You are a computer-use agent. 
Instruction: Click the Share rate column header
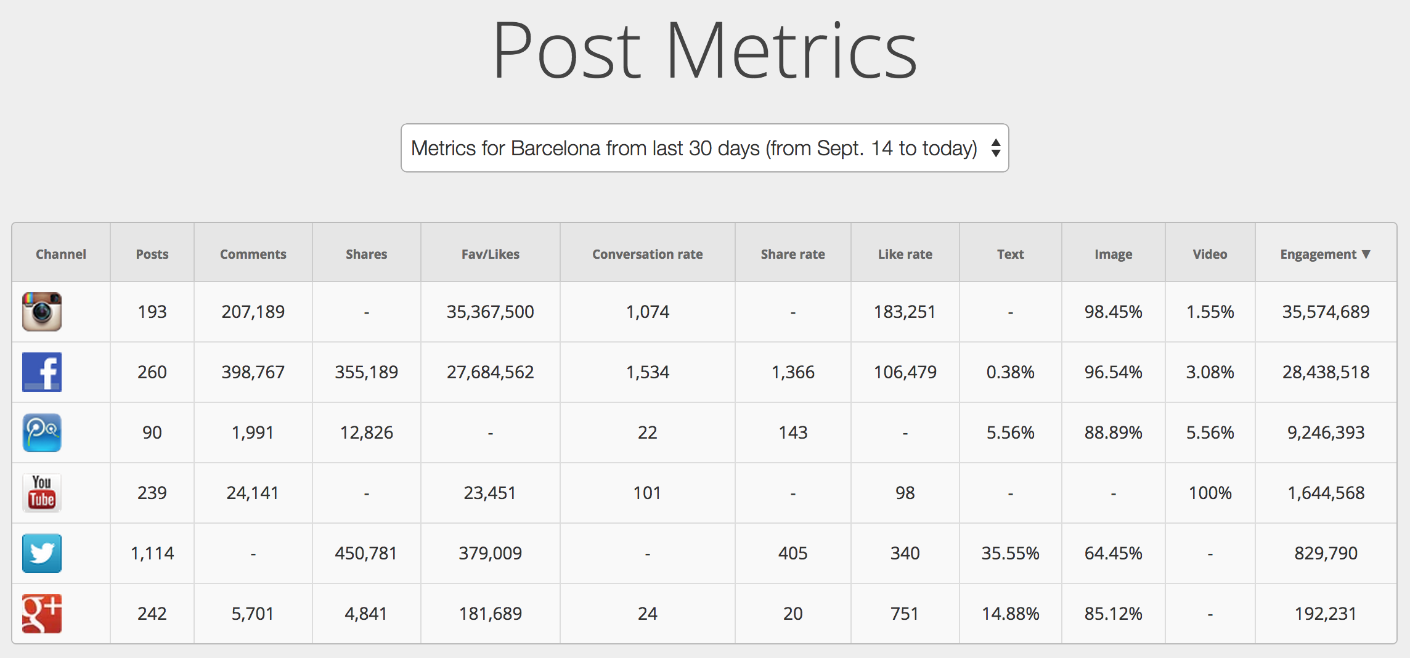pyautogui.click(x=793, y=254)
